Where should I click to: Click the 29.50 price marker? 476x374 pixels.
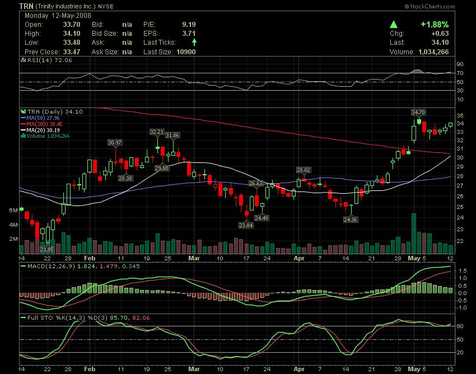(x=161, y=168)
